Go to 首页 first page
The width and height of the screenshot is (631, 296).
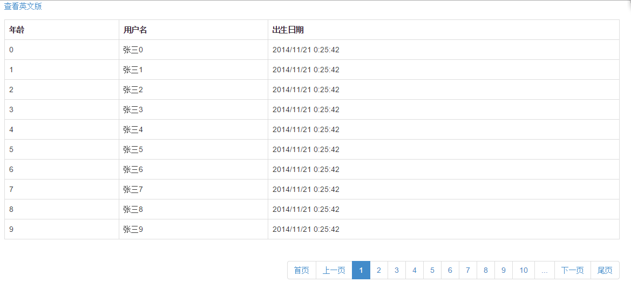coord(301,270)
